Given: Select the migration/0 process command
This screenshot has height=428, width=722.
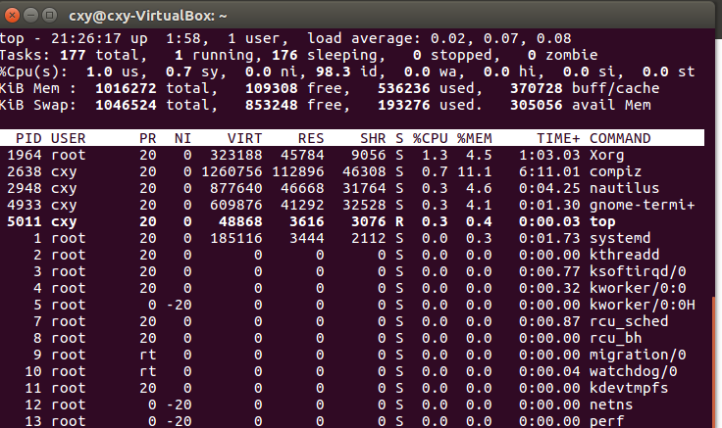Looking at the screenshot, I should click(x=639, y=355).
